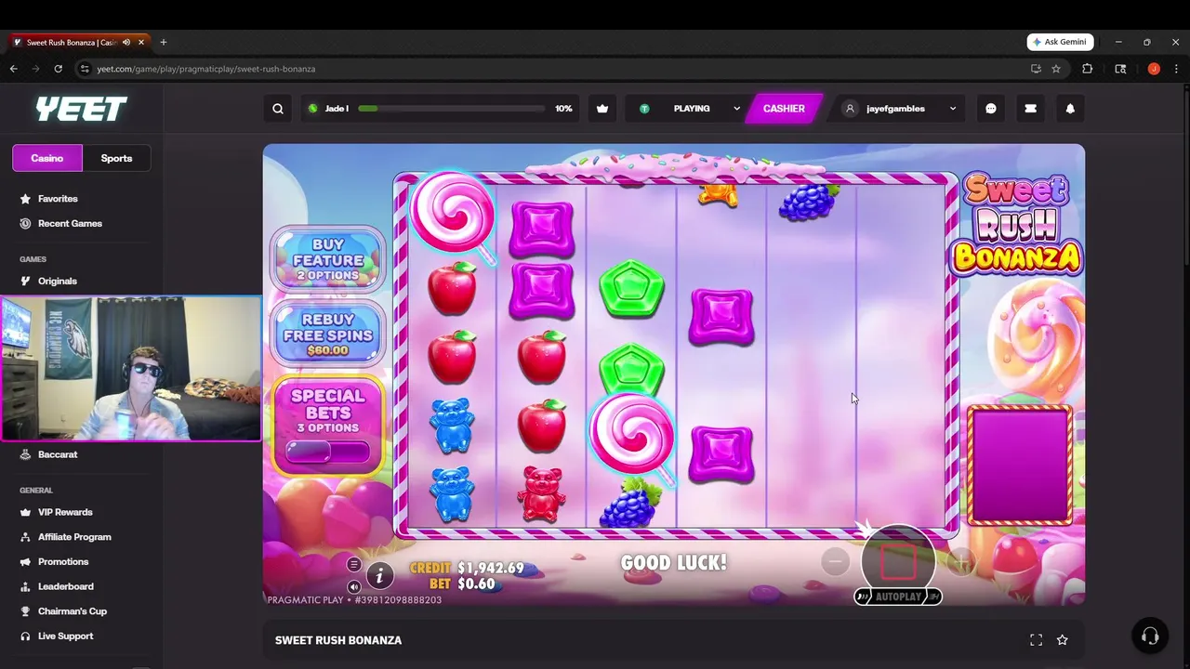Mute the game sound icon
1190x669 pixels.
pyautogui.click(x=353, y=586)
